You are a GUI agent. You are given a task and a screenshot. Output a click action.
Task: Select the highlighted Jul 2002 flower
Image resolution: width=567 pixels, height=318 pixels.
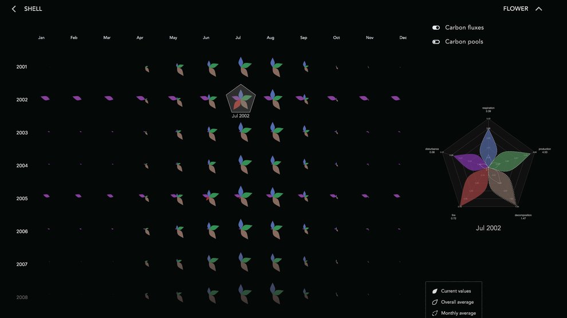[241, 99]
